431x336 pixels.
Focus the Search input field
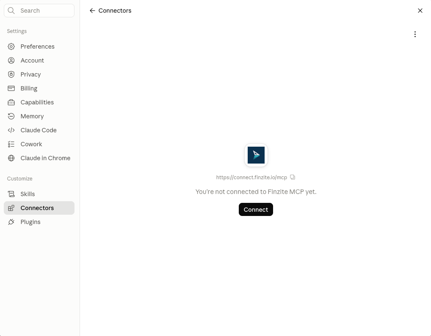[39, 11]
